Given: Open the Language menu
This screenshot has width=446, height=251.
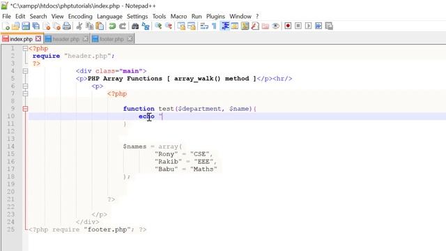Looking at the screenshot, I should click(x=109, y=17).
